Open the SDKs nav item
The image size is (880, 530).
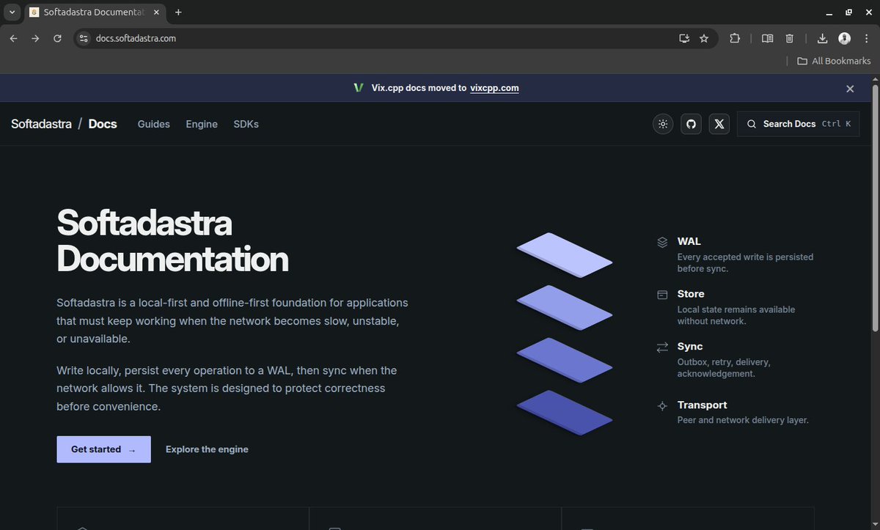(246, 124)
